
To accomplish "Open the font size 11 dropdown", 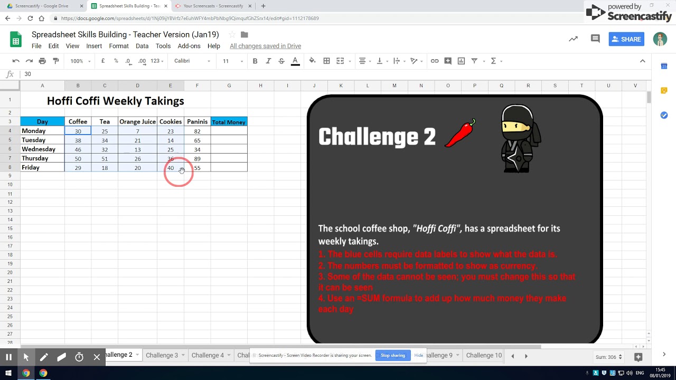I will (232, 61).
